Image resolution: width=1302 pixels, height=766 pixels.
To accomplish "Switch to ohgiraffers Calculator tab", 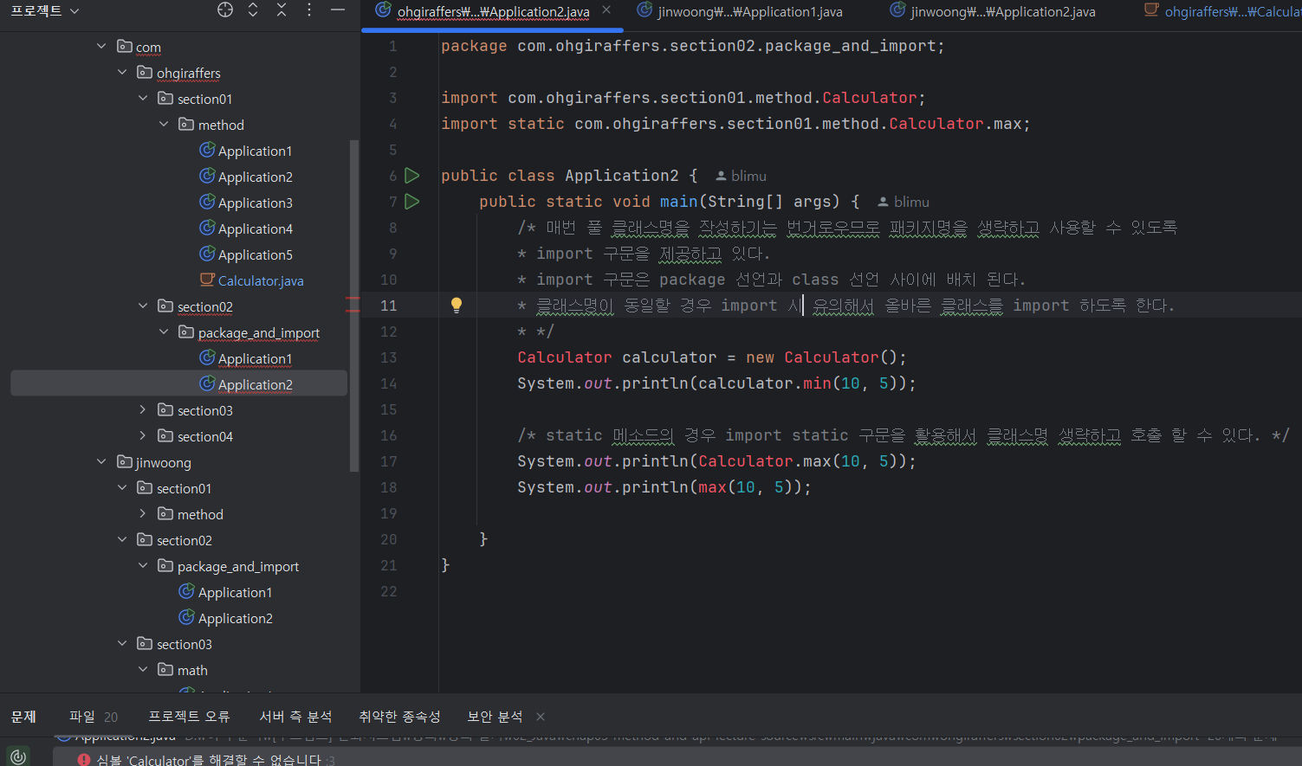I will [1222, 11].
